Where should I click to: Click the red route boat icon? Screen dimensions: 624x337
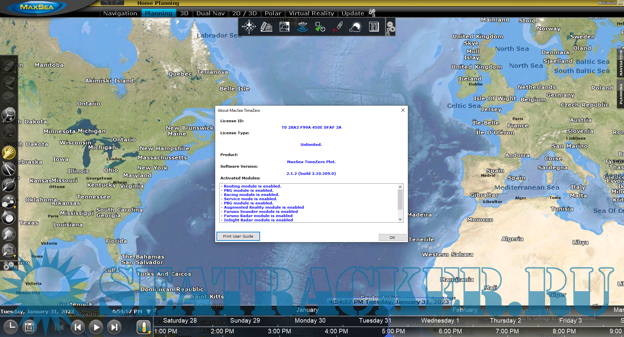338,27
